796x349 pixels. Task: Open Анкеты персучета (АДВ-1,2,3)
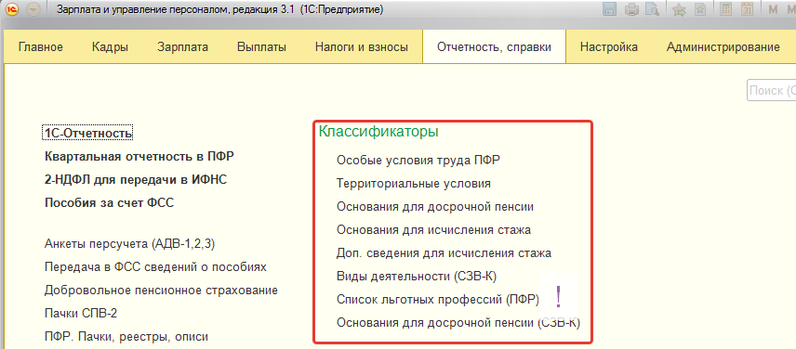click(130, 244)
